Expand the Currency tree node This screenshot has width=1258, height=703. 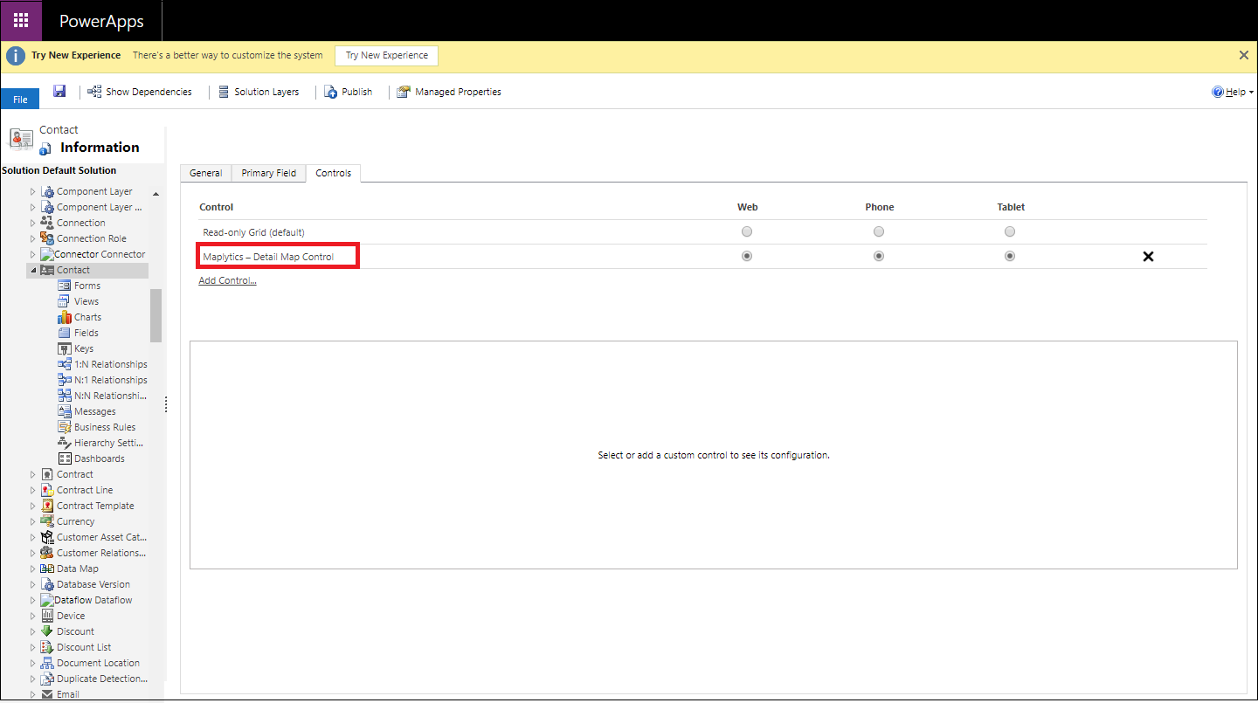pos(33,521)
